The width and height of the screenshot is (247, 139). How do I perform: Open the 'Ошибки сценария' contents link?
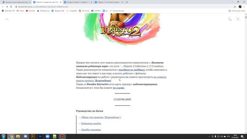pos(91,130)
